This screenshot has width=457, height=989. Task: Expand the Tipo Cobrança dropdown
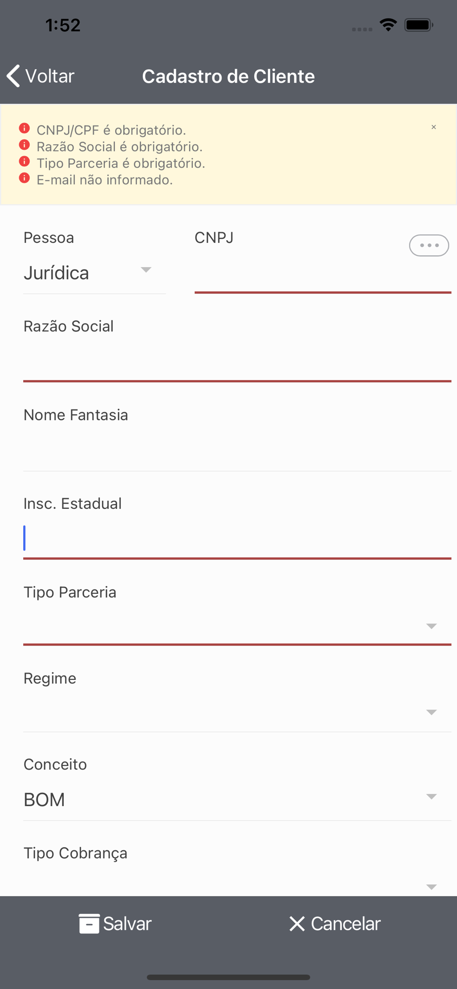coord(431,887)
